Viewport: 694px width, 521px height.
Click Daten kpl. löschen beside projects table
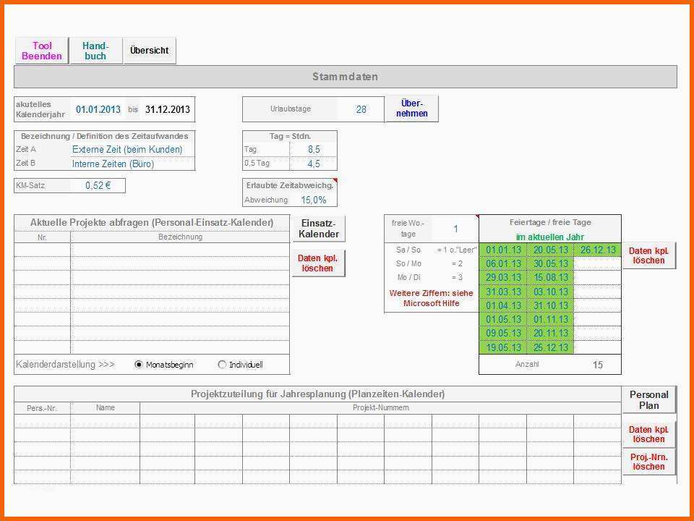coord(318,263)
